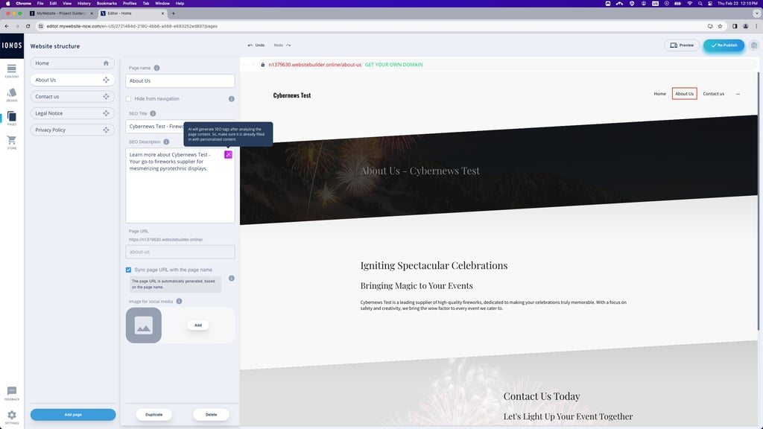763x429 pixels.
Task: Show the info tip for Sync page URL
Action: pyautogui.click(x=232, y=279)
